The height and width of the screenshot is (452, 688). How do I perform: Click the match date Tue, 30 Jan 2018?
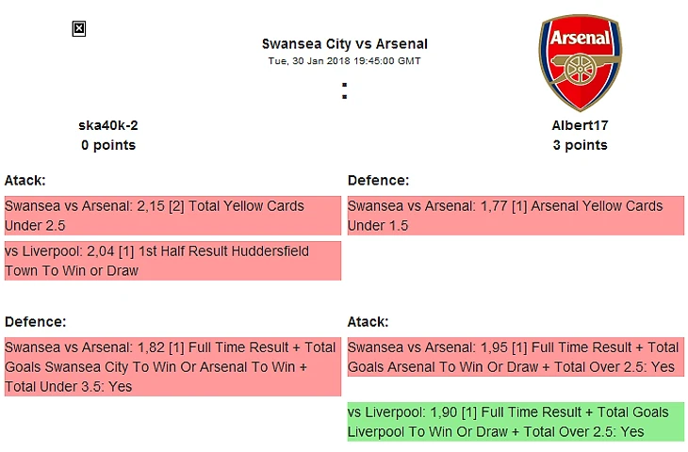click(344, 61)
